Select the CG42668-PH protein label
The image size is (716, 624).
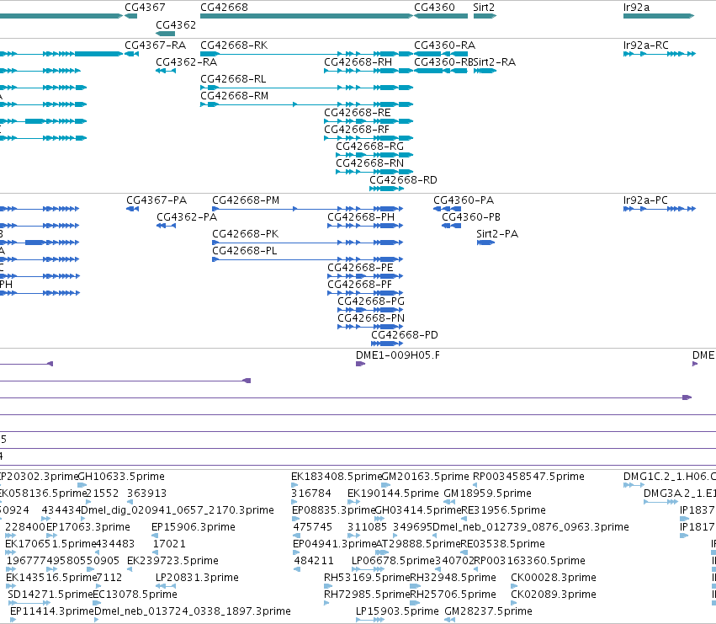pos(361,217)
